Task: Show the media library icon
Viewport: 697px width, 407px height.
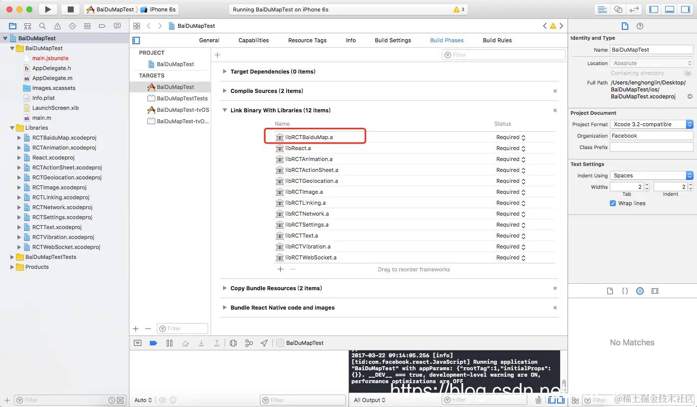Action: (x=655, y=291)
